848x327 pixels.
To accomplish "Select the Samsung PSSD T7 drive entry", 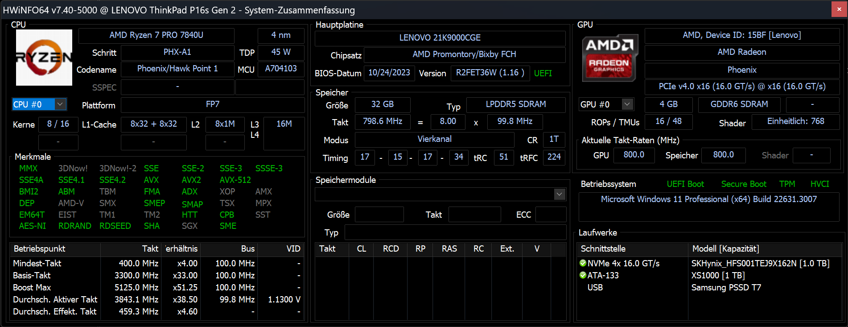I will [x=726, y=288].
